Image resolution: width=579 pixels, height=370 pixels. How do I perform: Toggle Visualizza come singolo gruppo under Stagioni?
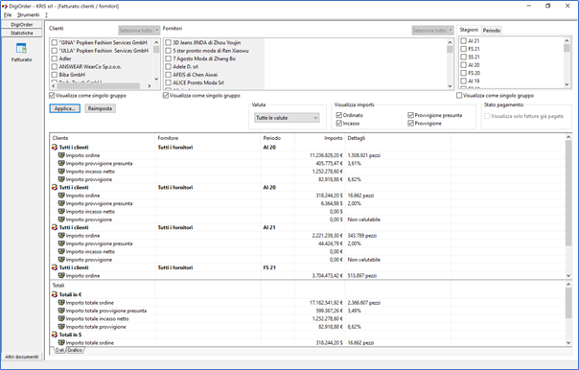point(459,95)
